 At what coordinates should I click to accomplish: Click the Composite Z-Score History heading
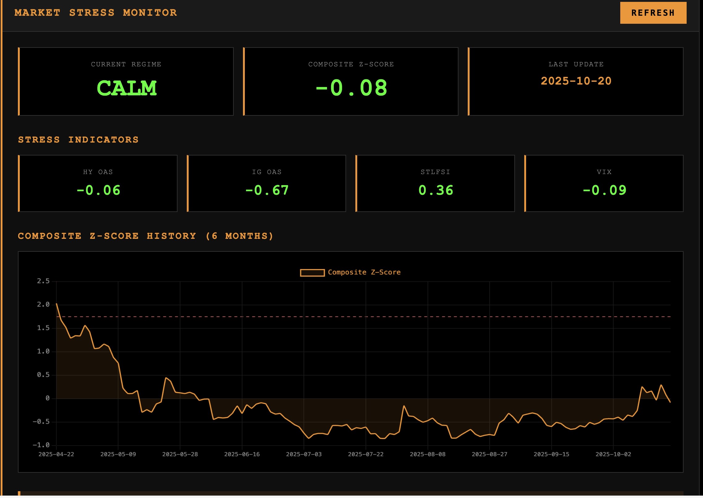point(146,236)
